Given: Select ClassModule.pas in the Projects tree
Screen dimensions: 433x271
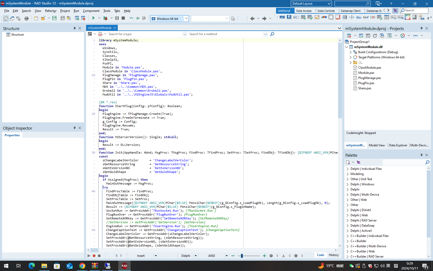Looking at the screenshot, I should pos(370,68).
